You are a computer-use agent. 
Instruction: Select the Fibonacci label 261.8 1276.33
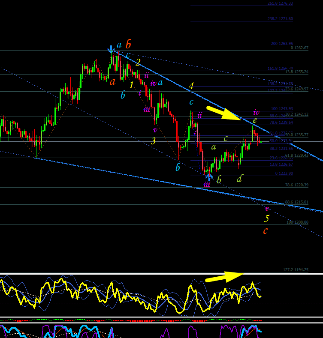(280, 3)
